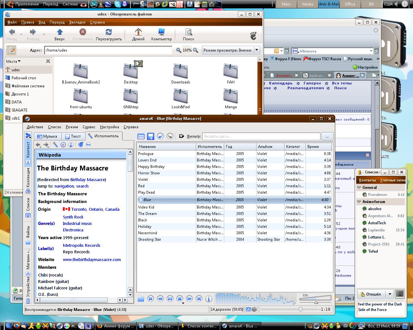The width and height of the screenshot is (413, 330).
Task: Skip to the next track
Action: pos(199,299)
